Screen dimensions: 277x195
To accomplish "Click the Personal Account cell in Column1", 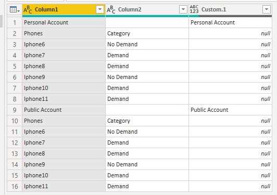I will tap(64, 22).
